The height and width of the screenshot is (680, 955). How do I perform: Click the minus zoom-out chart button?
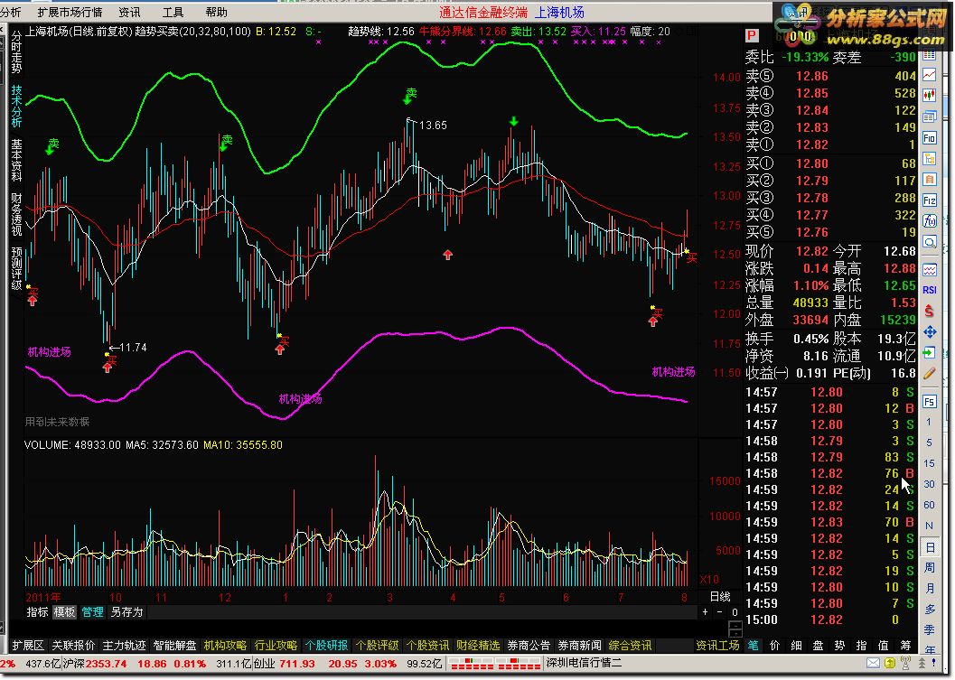720,611
